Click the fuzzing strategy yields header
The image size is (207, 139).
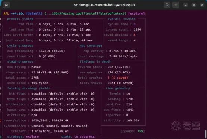pyautogui.click(x=29, y=88)
